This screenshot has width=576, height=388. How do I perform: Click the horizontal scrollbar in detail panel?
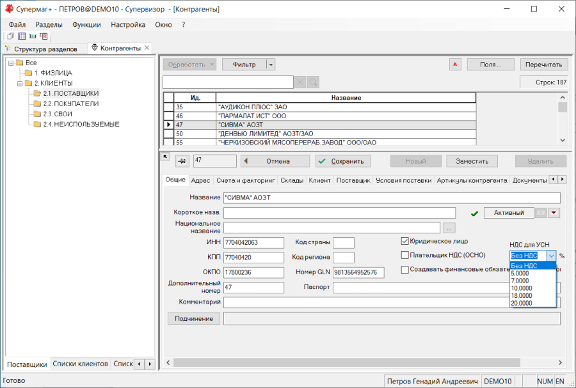tap(347, 362)
